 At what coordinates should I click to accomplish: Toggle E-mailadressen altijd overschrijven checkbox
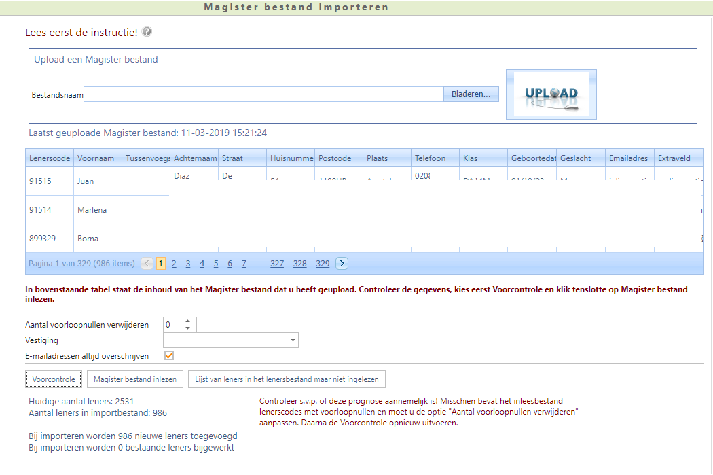pyautogui.click(x=168, y=356)
